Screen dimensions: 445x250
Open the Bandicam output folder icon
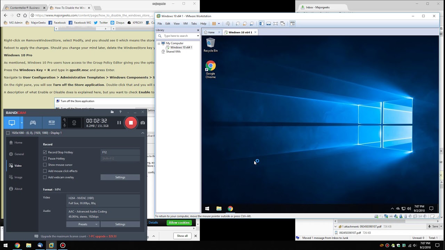pyautogui.click(x=112, y=112)
